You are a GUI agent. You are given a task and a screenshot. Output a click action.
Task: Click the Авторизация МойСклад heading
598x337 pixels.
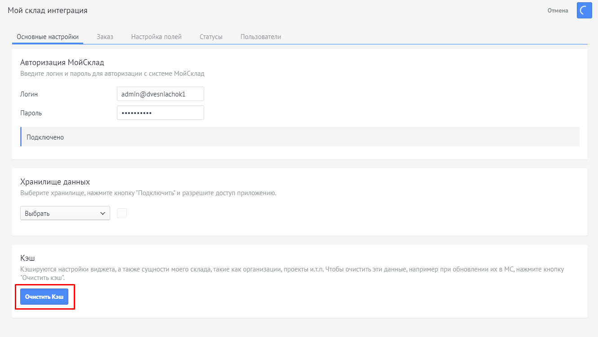(62, 62)
